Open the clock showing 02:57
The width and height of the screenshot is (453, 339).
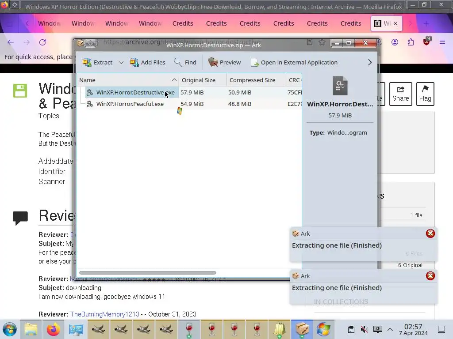click(413, 329)
